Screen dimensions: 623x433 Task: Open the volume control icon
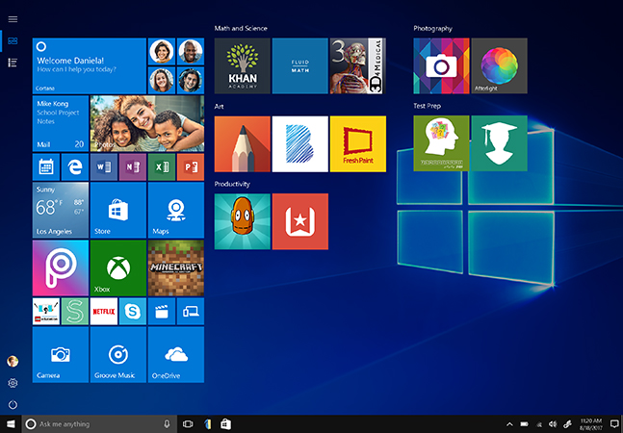click(x=553, y=424)
